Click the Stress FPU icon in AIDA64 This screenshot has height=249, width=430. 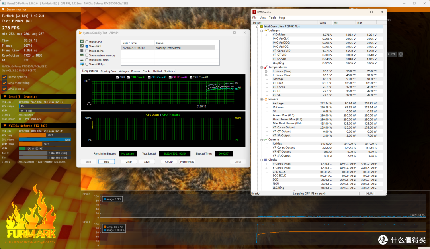(82, 46)
